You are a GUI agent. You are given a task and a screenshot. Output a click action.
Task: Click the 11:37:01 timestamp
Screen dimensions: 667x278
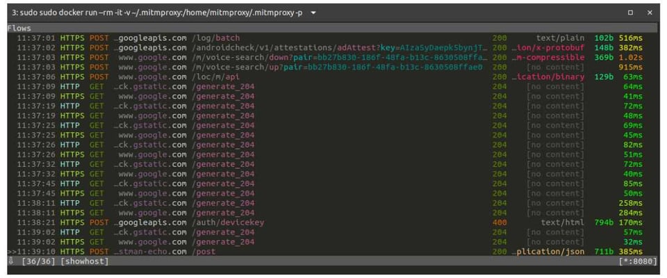click(36, 38)
